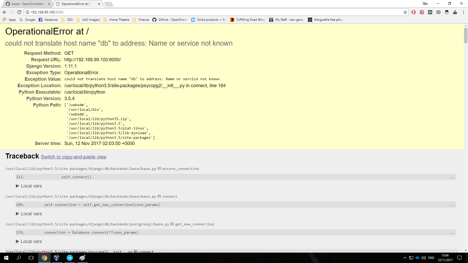This screenshot has height=263, width=468.
Task: Open the AdBlock extension icon
Action: (x=414, y=12)
